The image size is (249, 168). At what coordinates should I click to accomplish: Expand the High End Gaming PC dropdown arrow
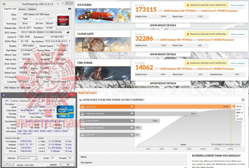tap(132, 114)
